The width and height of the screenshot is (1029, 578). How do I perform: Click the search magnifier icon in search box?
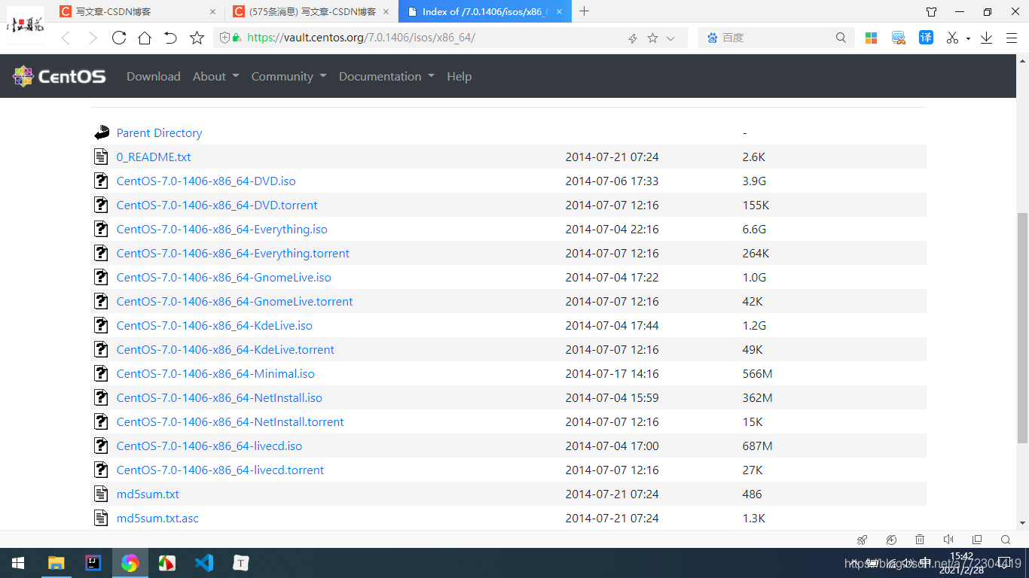point(841,38)
